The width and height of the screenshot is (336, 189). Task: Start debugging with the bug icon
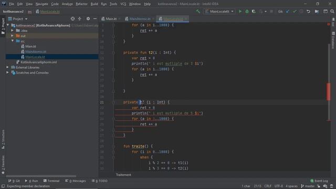247,12
